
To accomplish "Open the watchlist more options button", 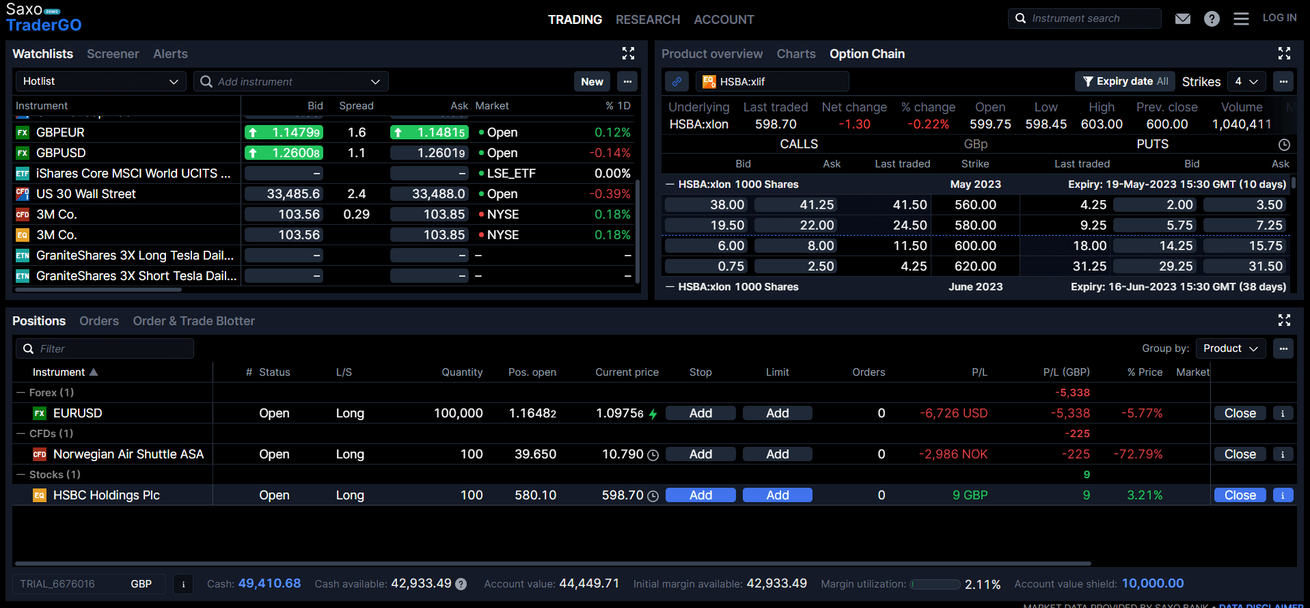I will coord(627,81).
